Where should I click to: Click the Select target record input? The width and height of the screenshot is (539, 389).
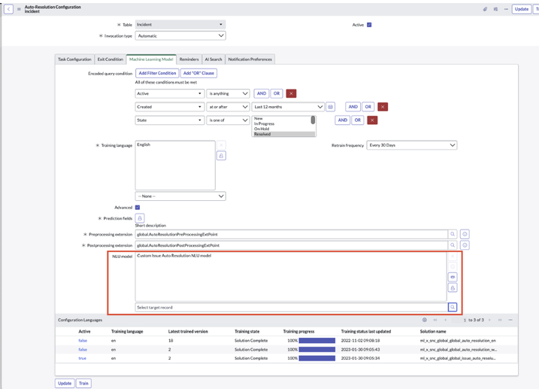tap(292, 307)
